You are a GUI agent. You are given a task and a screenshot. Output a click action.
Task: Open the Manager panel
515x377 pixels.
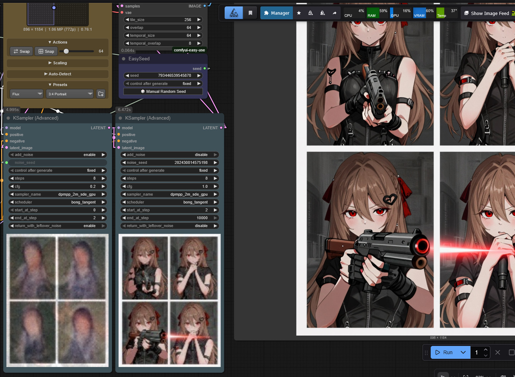(277, 13)
